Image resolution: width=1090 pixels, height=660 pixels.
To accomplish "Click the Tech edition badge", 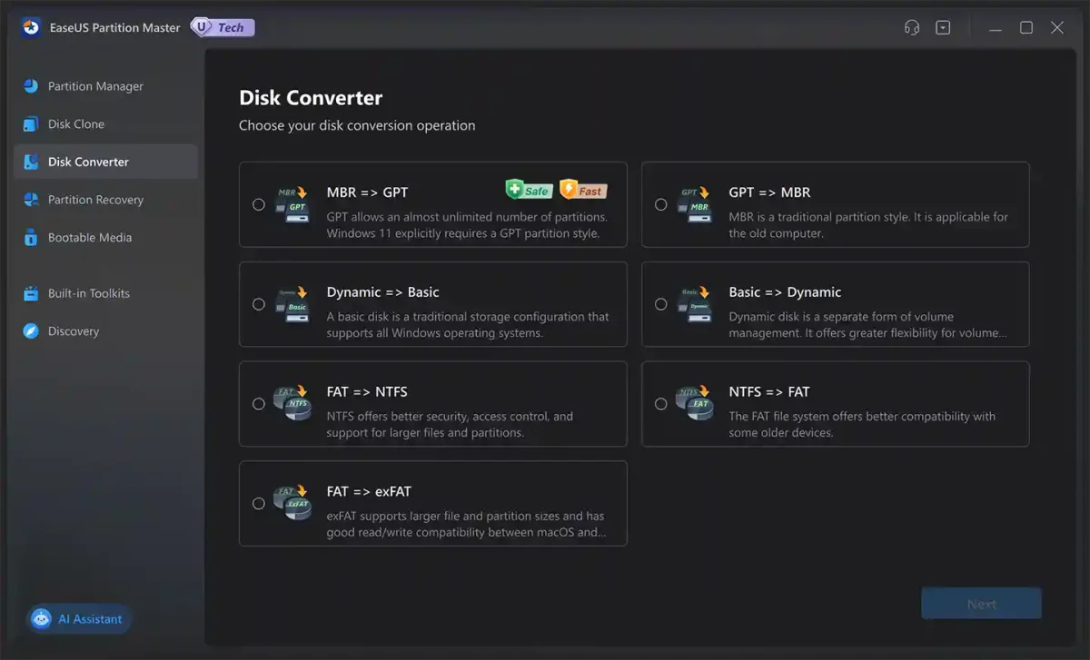I will (223, 28).
